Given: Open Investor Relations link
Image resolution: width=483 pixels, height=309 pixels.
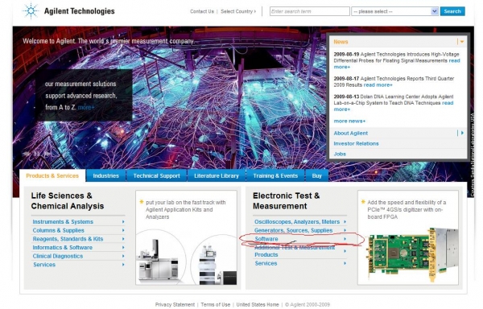Looking at the screenshot, I should (356, 143).
